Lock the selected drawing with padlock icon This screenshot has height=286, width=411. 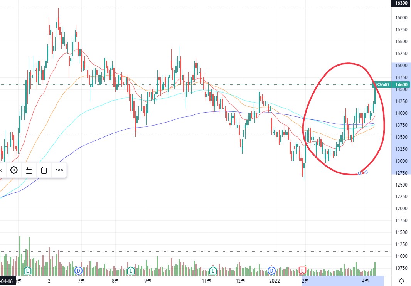pos(29,170)
